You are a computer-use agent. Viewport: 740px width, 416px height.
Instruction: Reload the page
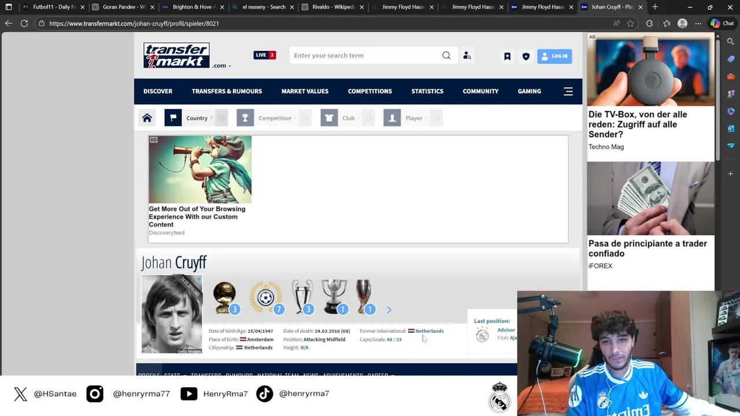(24, 23)
